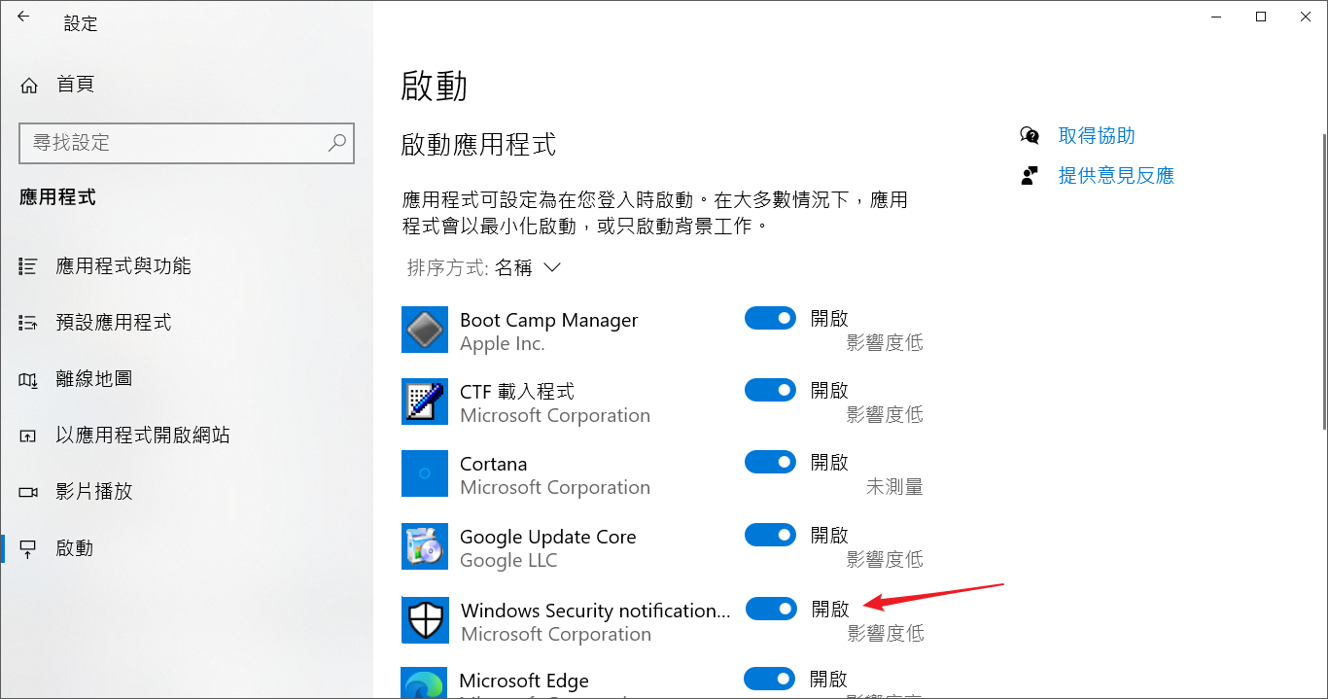Go back with the arrow icon

[23, 17]
